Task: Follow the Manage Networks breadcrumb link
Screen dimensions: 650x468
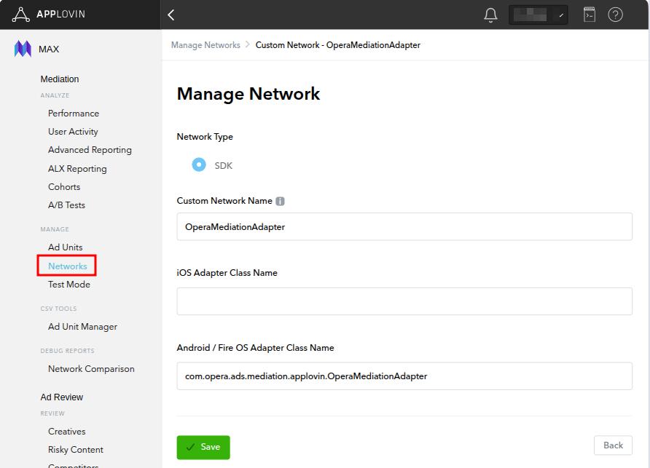Action: pyautogui.click(x=205, y=44)
